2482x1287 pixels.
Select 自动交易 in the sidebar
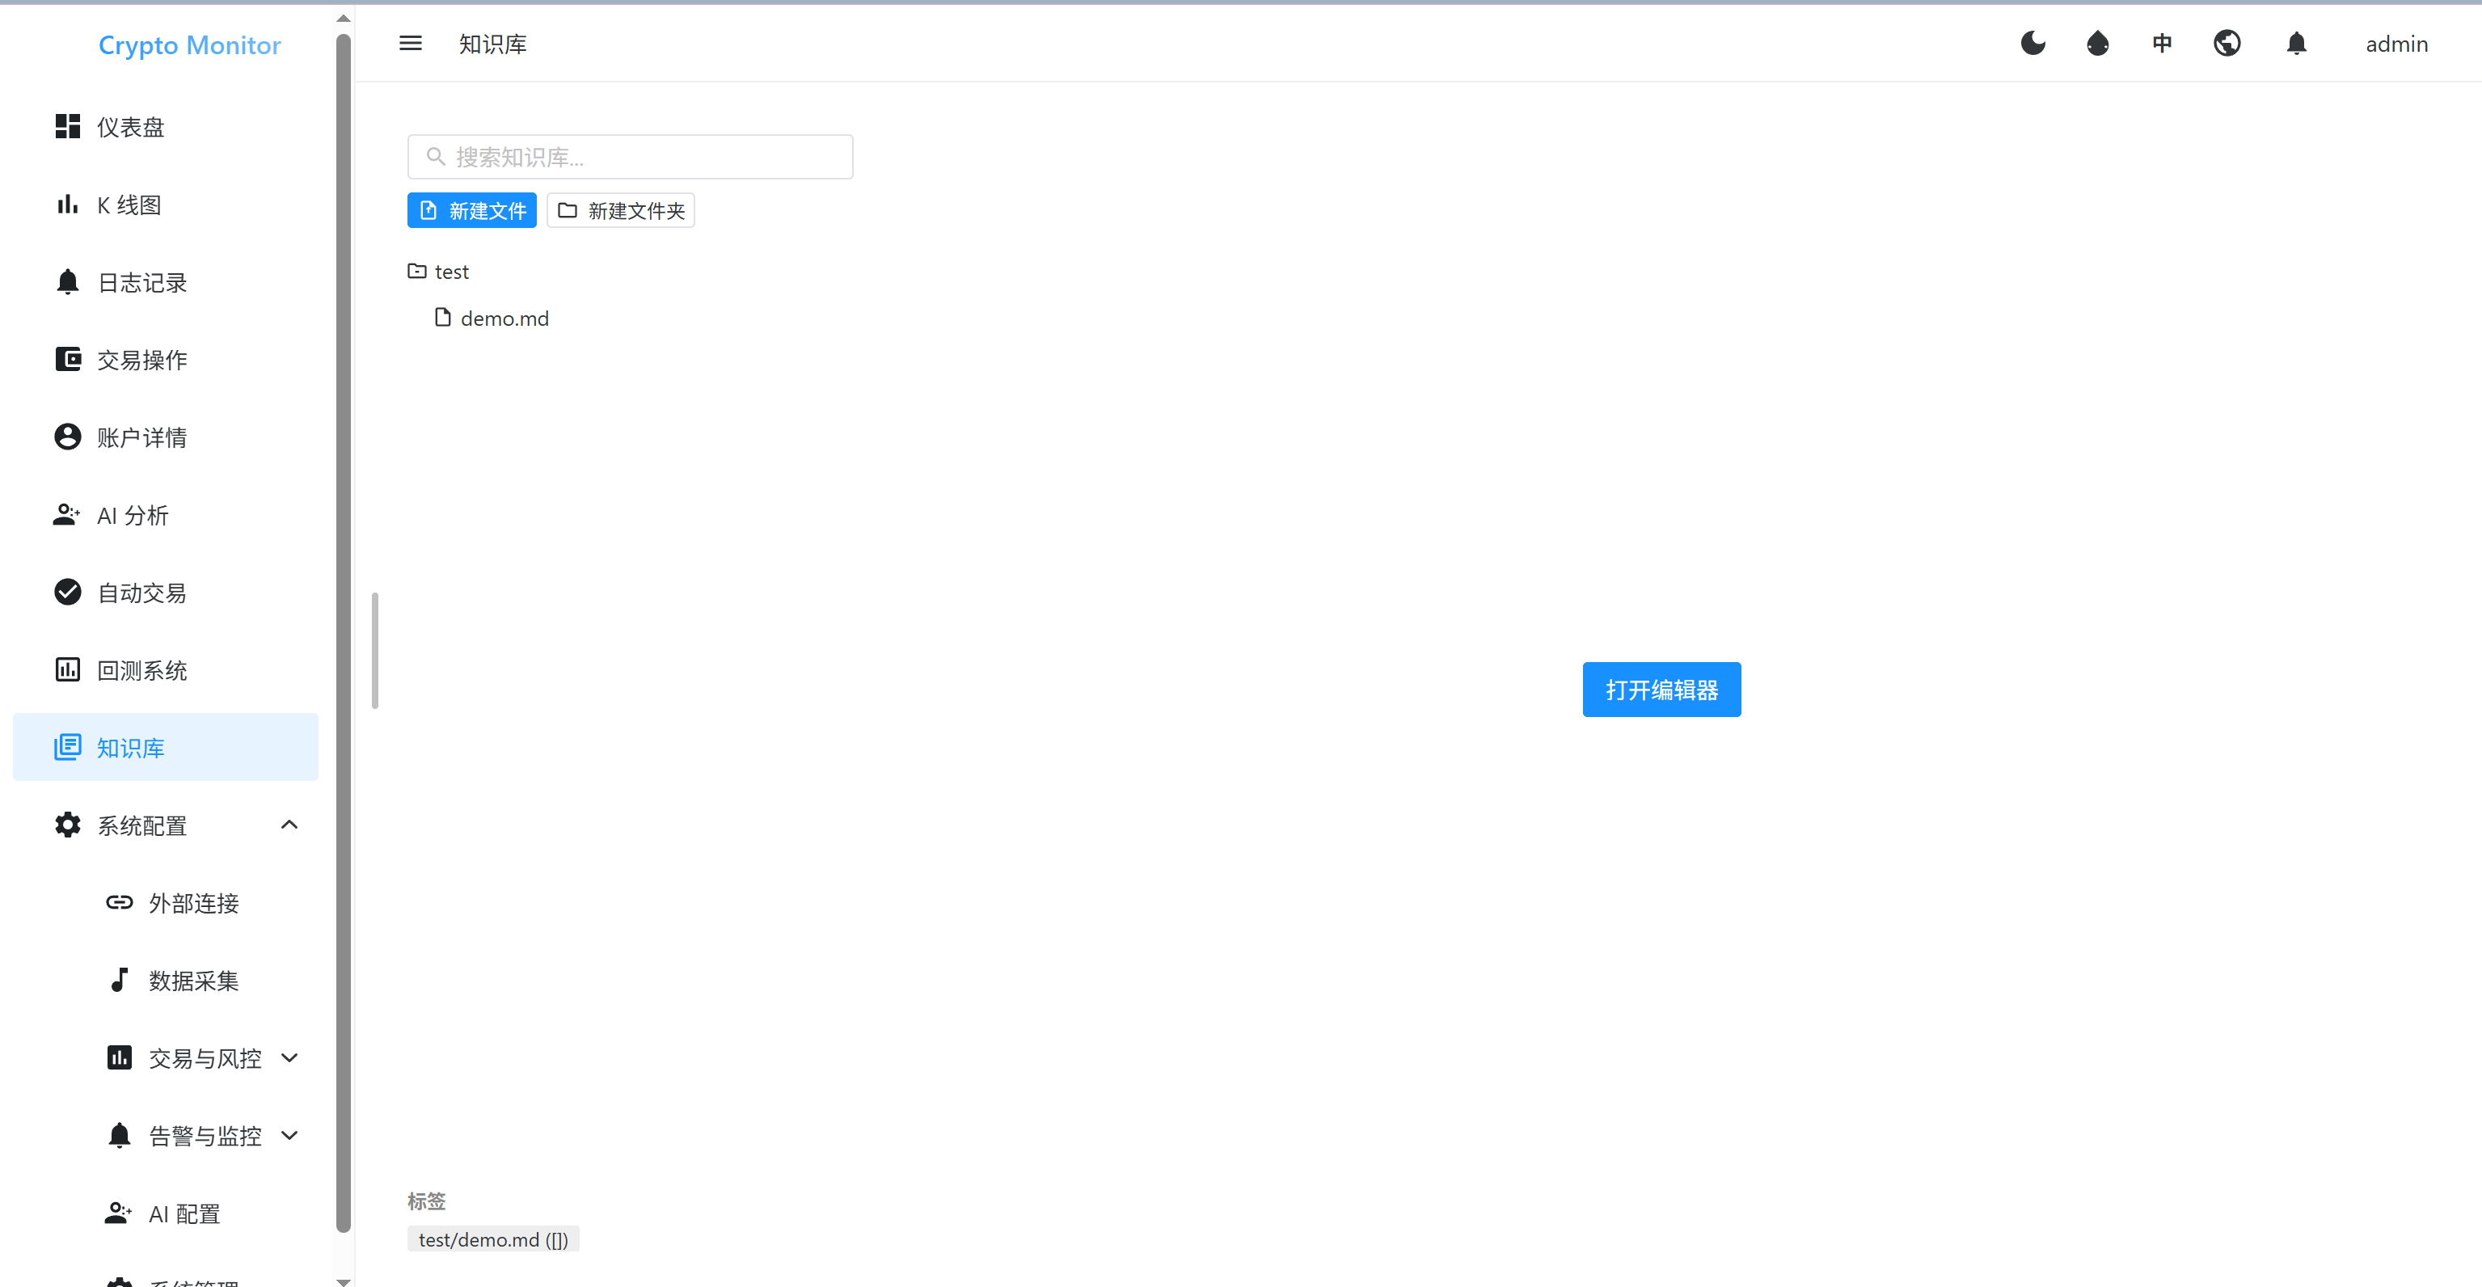coord(166,593)
